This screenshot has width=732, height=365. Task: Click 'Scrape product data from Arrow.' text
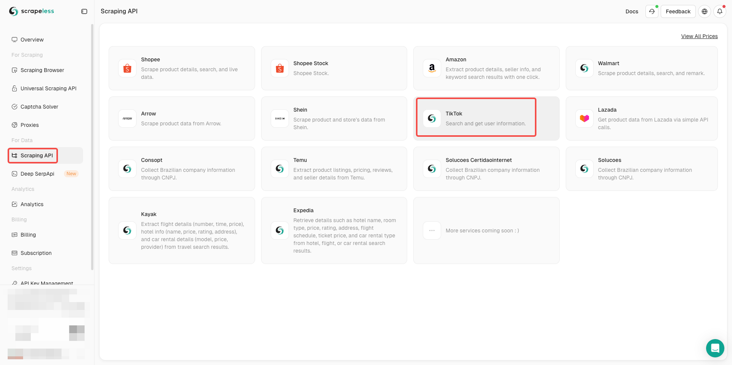[181, 123]
